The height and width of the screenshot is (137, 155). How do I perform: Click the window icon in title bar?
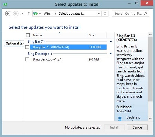pyautogui.click(x=5, y=4)
